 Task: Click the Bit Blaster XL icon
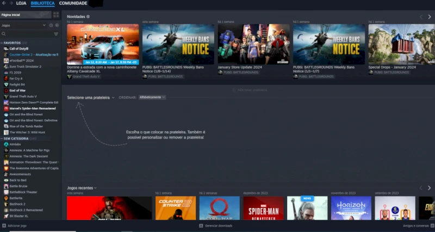tap(6, 216)
